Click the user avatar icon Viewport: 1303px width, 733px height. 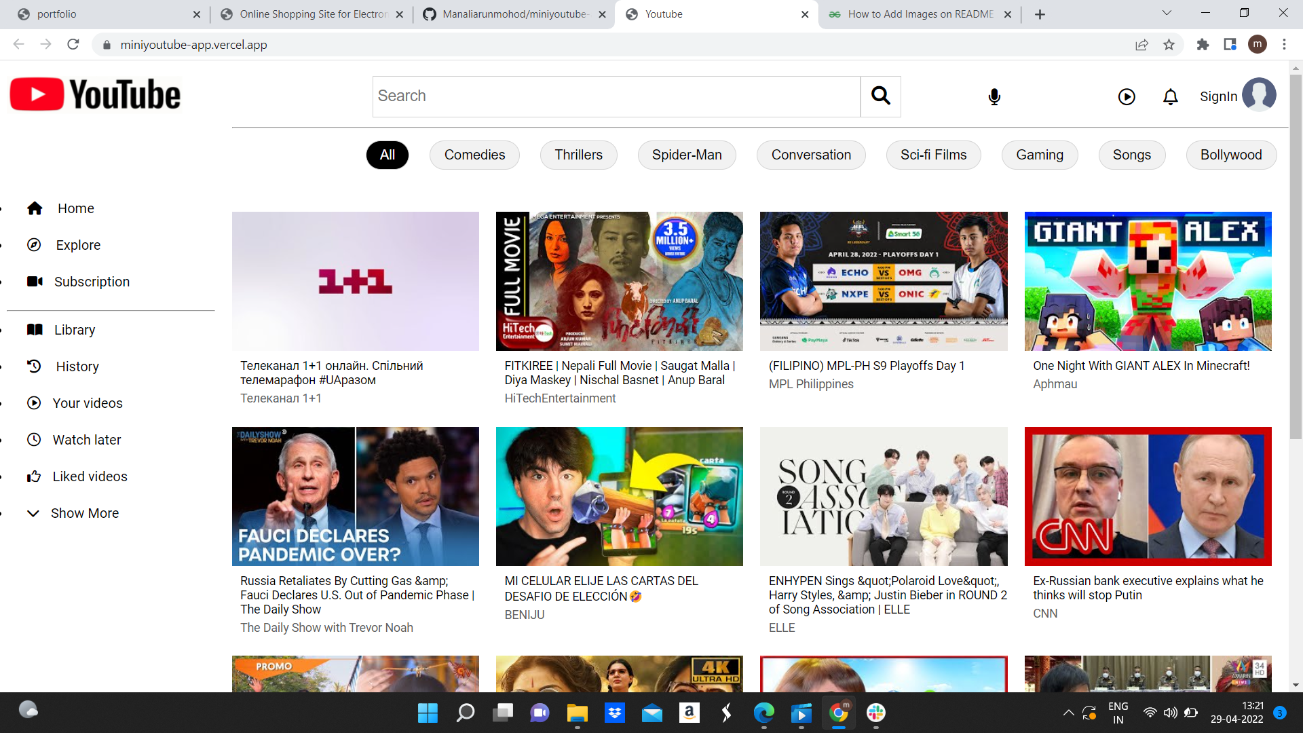[1259, 94]
